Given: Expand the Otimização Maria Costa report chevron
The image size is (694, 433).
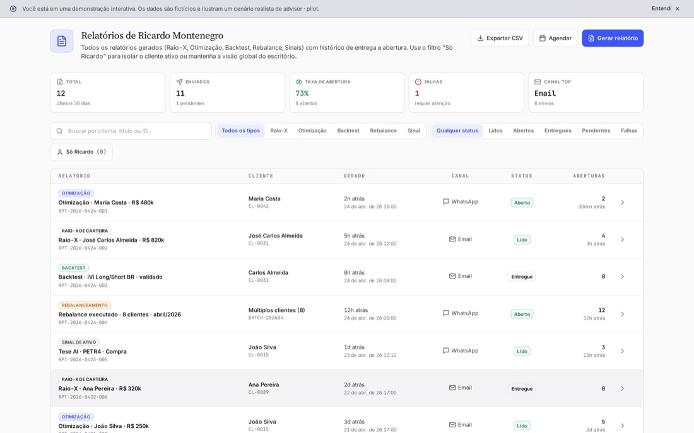Looking at the screenshot, I should point(622,202).
